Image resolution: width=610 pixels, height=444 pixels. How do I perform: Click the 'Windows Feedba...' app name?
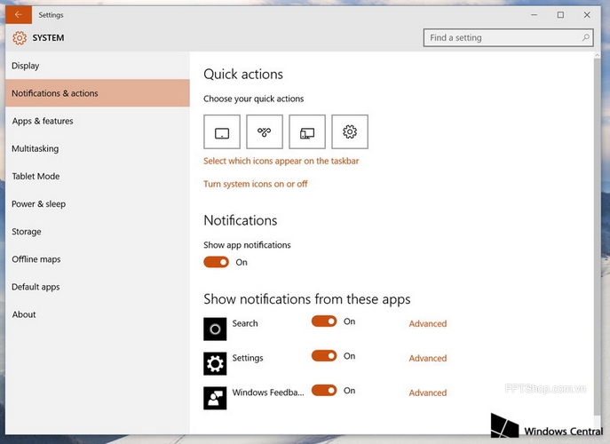pos(268,392)
